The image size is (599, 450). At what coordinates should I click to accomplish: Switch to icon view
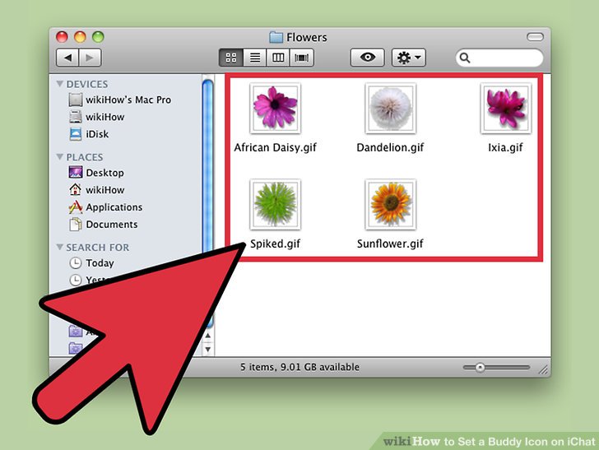click(230, 58)
